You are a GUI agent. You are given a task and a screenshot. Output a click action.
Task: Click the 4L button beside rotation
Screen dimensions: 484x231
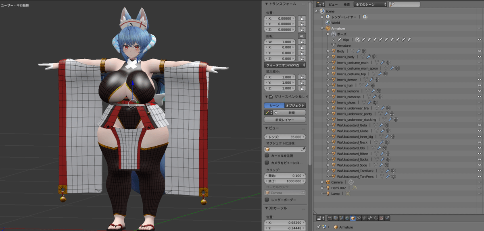[x=302, y=36]
